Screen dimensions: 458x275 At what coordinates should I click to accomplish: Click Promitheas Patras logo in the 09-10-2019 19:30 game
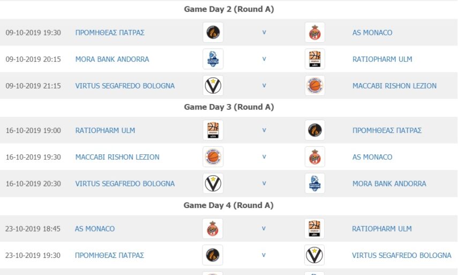click(213, 33)
